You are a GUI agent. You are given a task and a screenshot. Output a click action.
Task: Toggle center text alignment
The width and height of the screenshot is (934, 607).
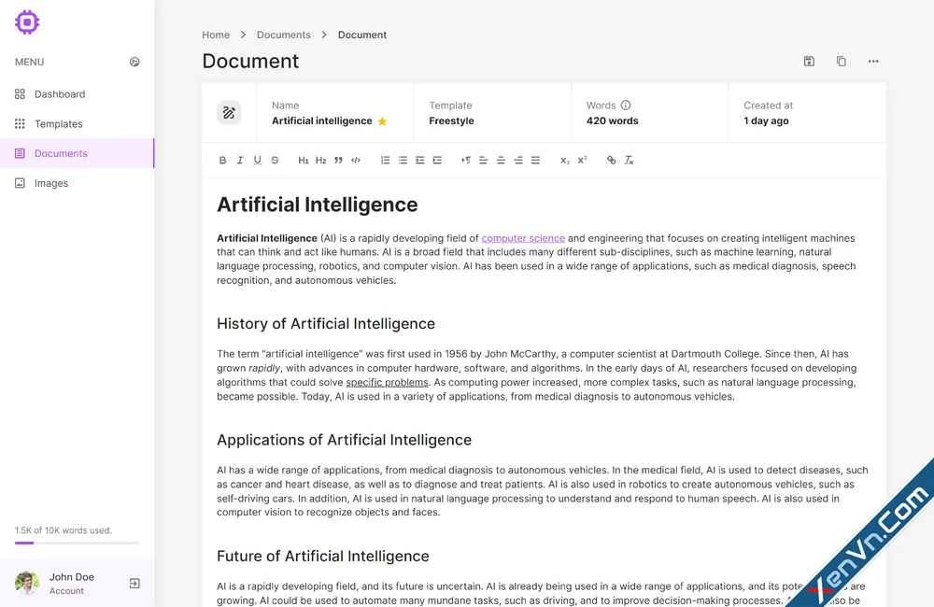pos(500,160)
